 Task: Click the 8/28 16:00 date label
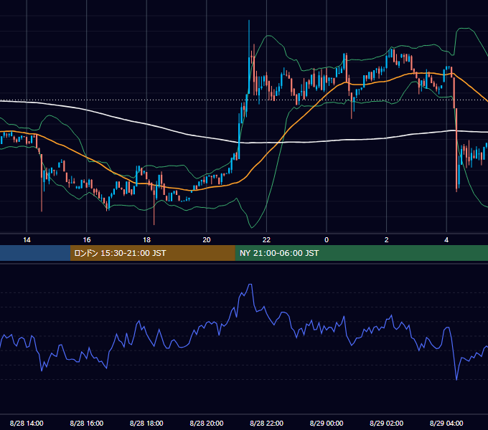coord(87,423)
